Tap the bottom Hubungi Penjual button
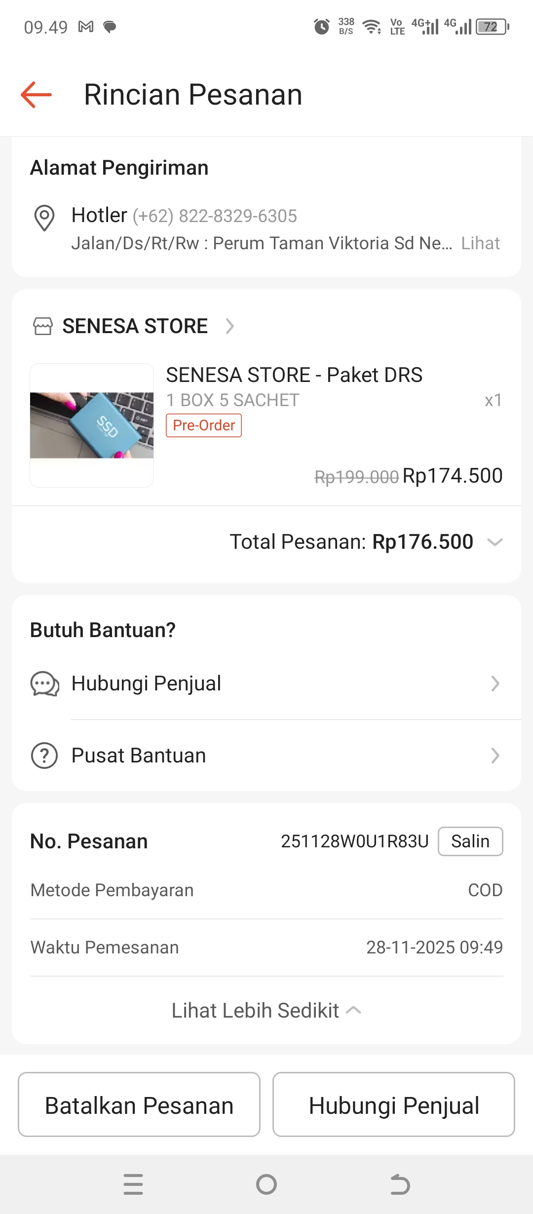Image resolution: width=533 pixels, height=1214 pixels. click(x=394, y=1104)
